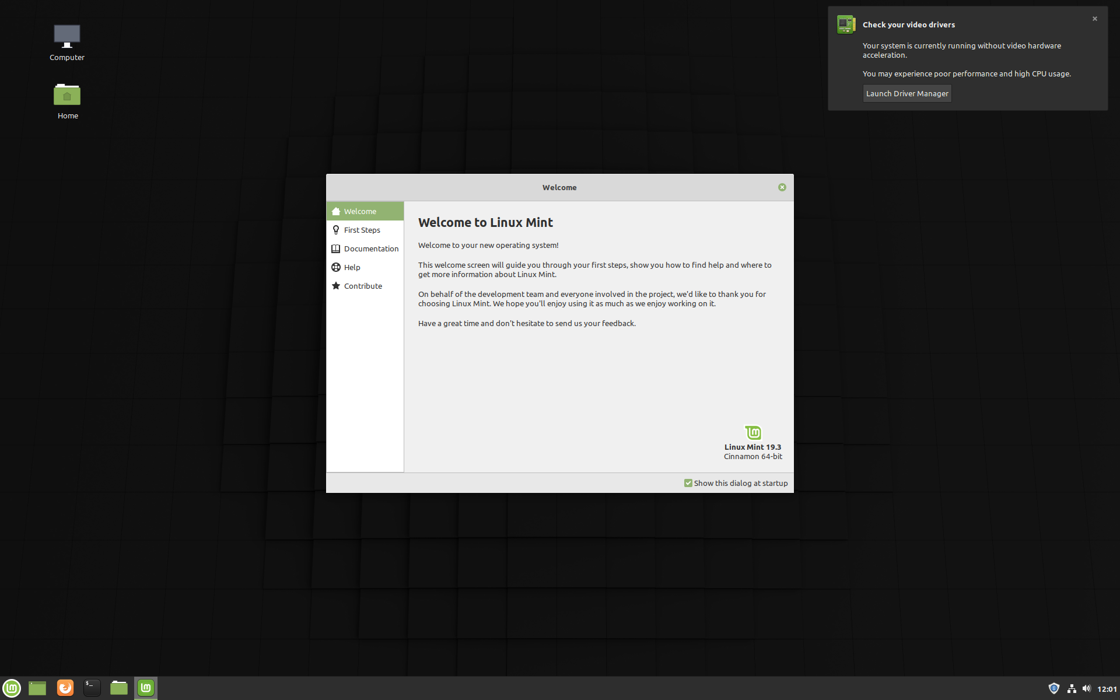Screen dimensions: 1120x700
Task: Open the Computer icon on the desktop
Action: point(66,35)
